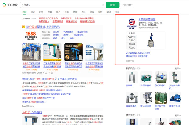Open the 分散机销售供应 ad title
This screenshot has width=189, height=125.
tap(147, 19)
